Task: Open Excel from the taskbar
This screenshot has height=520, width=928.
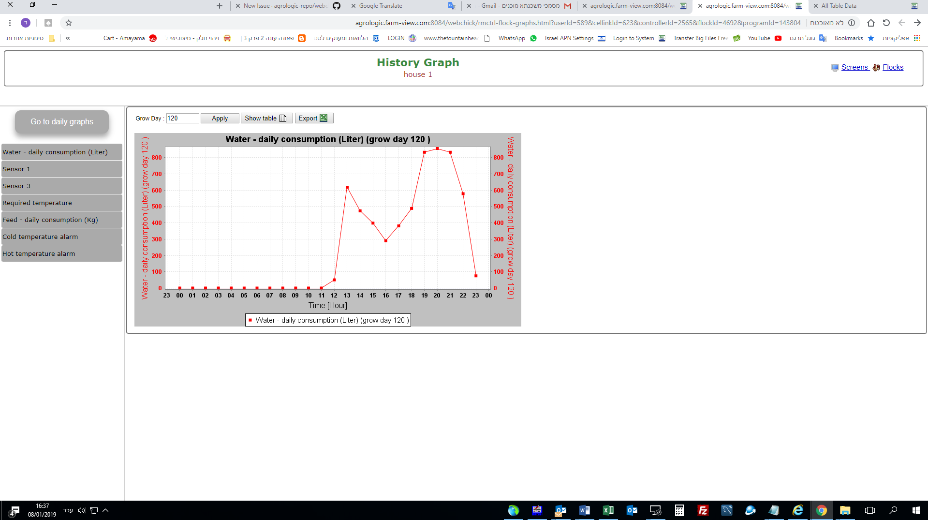Action: click(x=608, y=510)
